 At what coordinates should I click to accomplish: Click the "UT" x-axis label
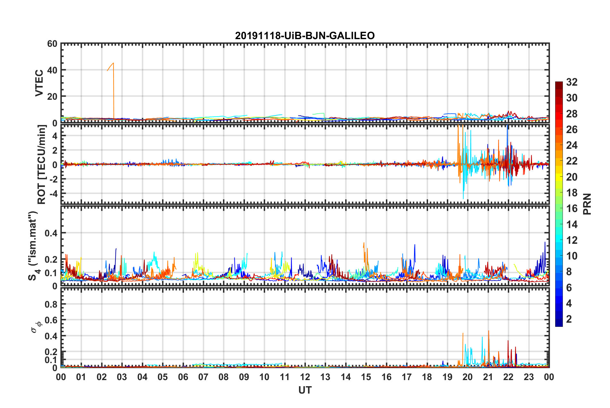click(305, 390)
